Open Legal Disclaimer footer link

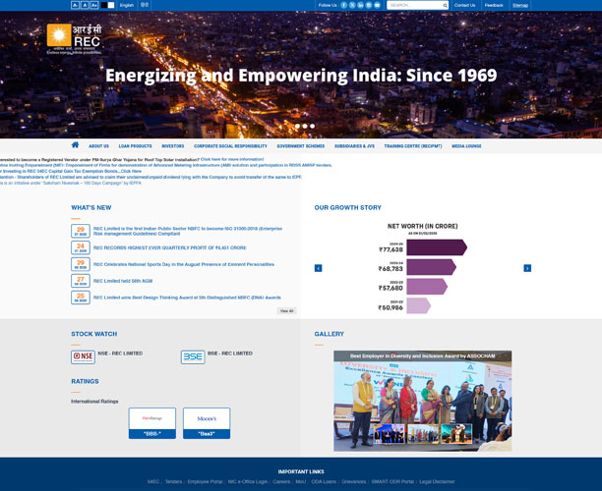[x=437, y=482]
